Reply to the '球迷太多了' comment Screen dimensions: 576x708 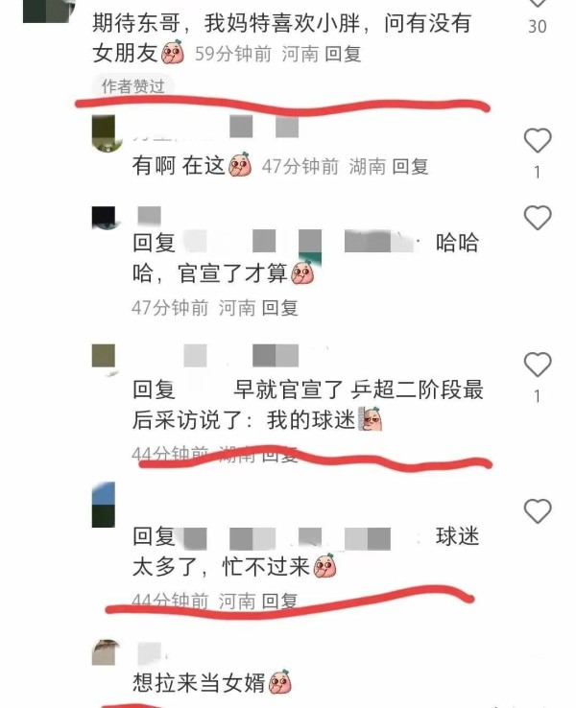coord(279,601)
